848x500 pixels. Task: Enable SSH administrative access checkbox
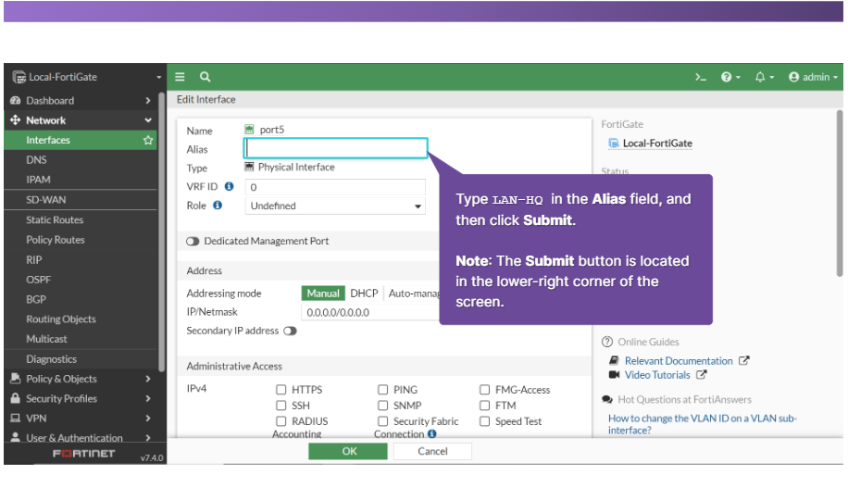pos(281,406)
